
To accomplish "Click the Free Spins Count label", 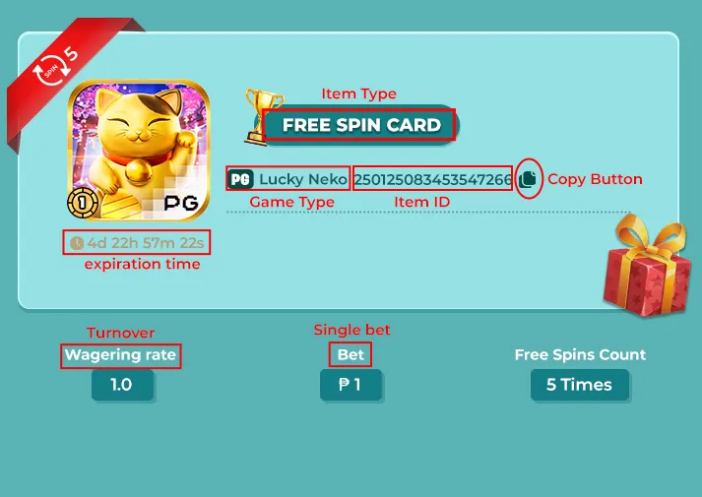I will pos(580,354).
